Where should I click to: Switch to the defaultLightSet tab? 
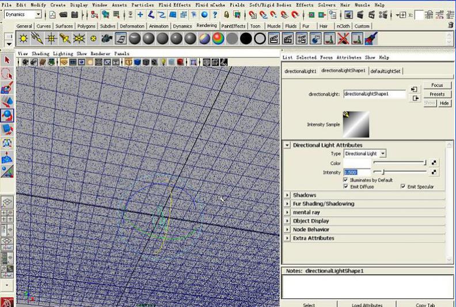coord(385,71)
